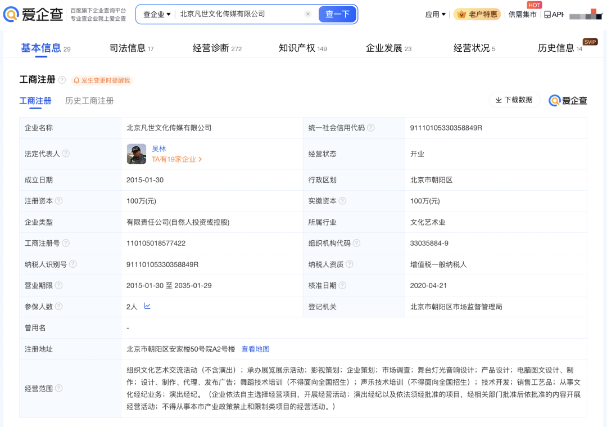Click the 查一下 search button

pos(337,14)
